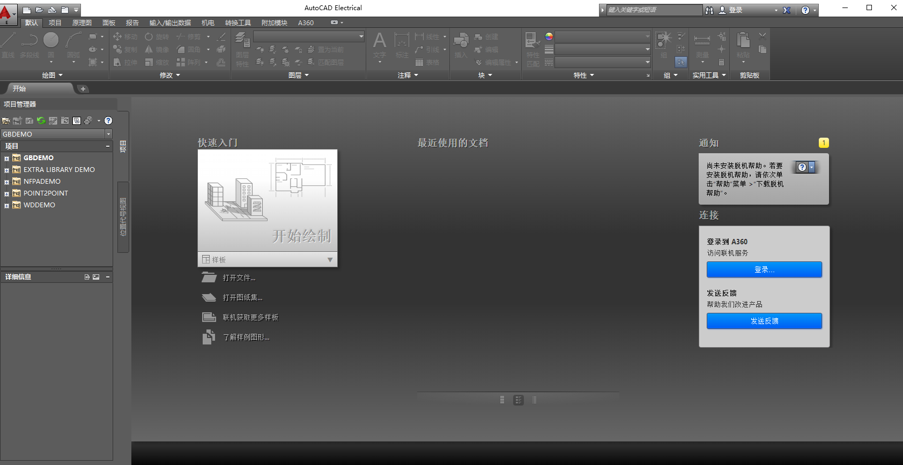
Task: Open Project Manager help via blue question mark
Action: coord(108,121)
